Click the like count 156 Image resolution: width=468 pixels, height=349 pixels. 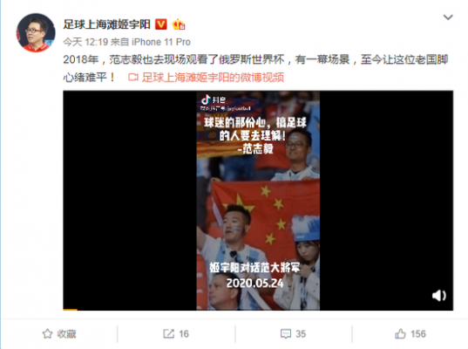click(x=418, y=334)
